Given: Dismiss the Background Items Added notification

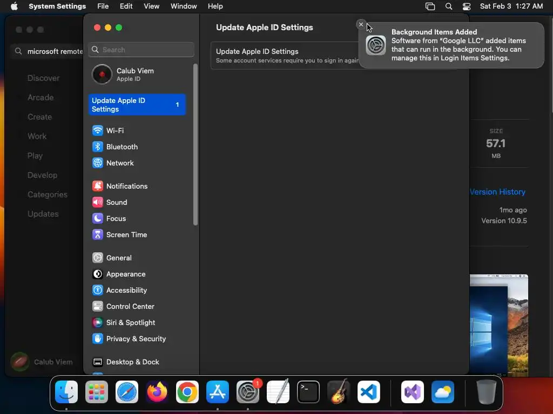Looking at the screenshot, I should (361, 24).
